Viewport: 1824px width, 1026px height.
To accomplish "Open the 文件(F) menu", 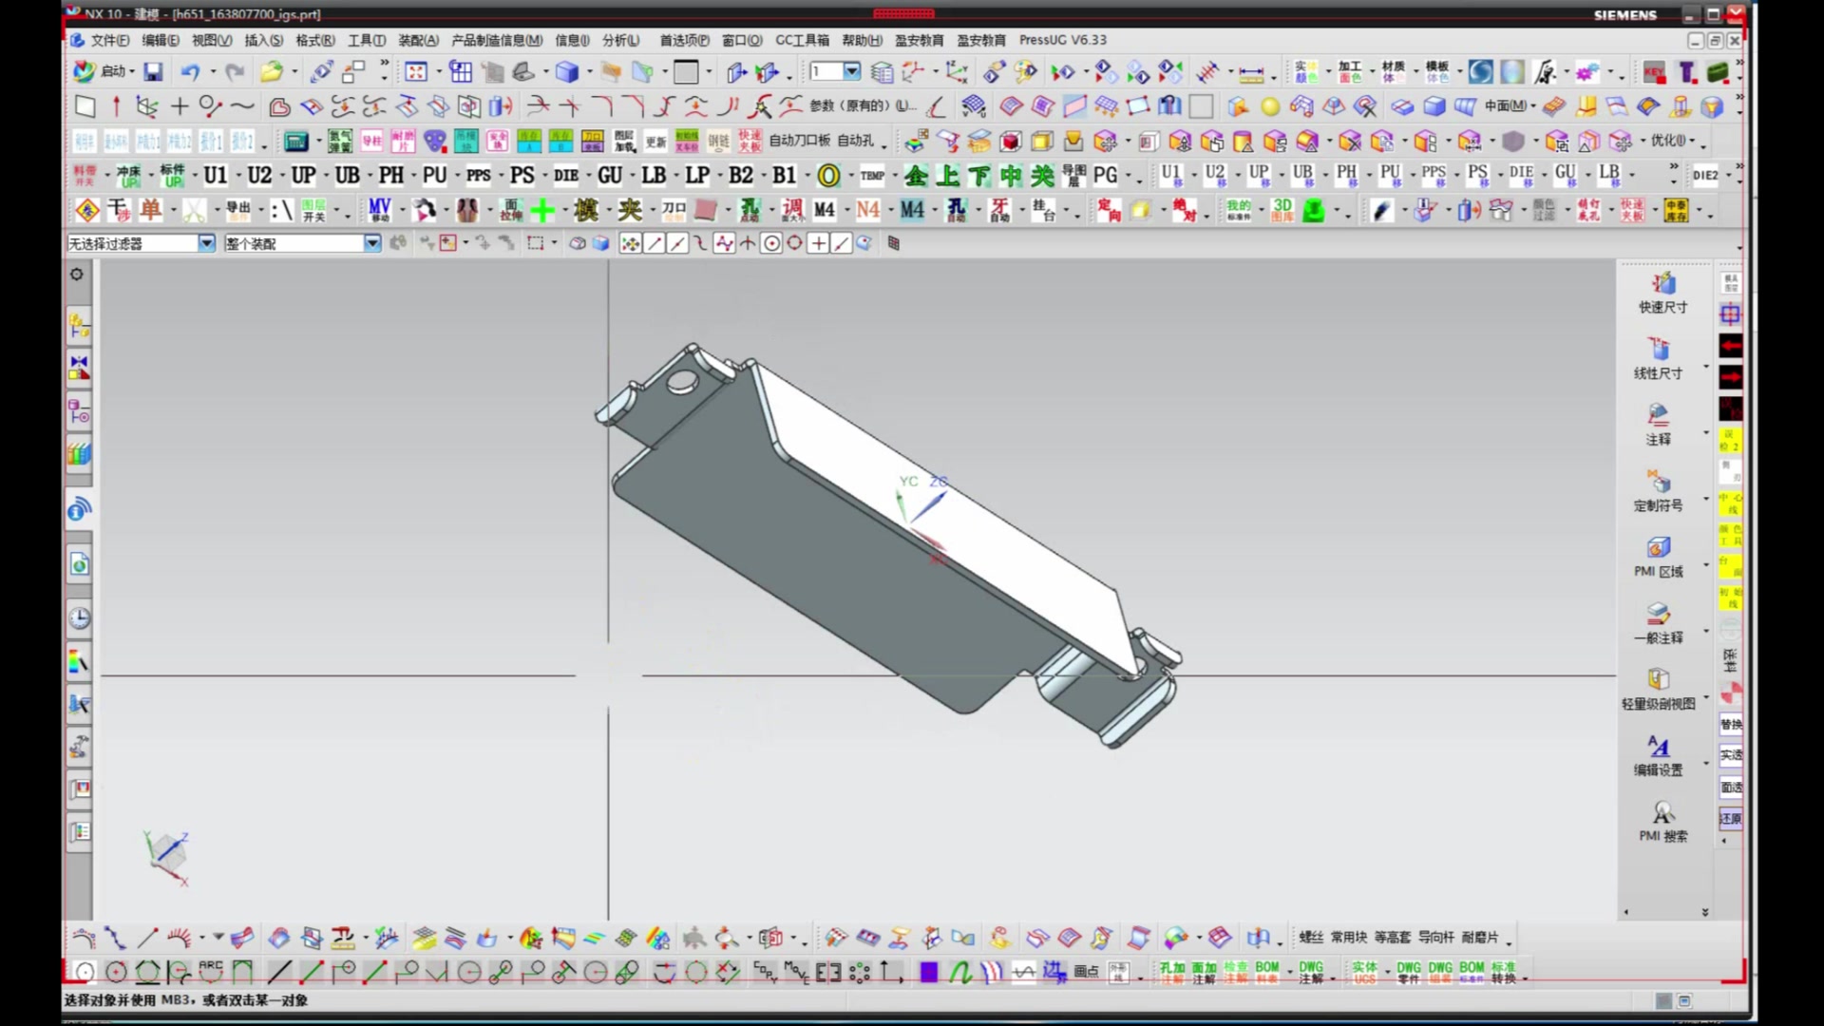I will [109, 40].
